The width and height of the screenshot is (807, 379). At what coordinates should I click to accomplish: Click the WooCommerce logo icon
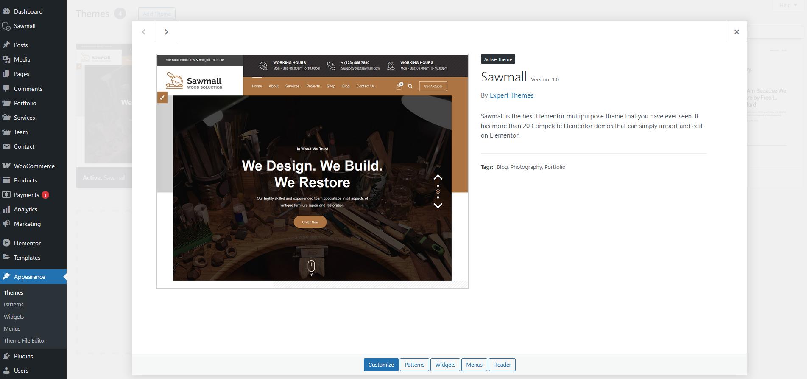pos(6,166)
